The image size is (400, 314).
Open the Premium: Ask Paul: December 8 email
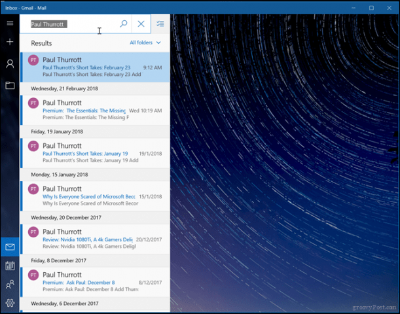(95, 282)
